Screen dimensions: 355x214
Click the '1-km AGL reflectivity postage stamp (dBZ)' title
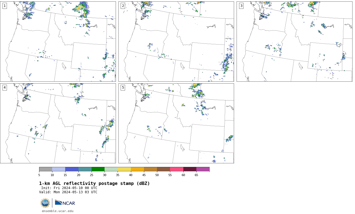(94, 184)
